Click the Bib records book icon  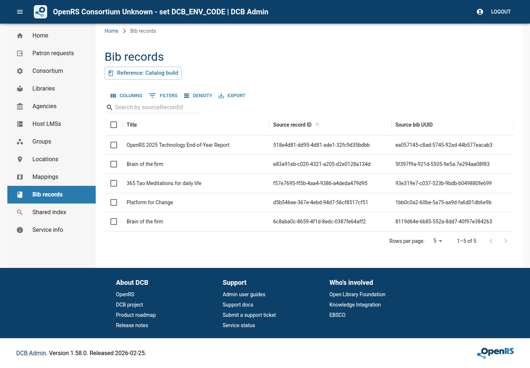[20, 195]
